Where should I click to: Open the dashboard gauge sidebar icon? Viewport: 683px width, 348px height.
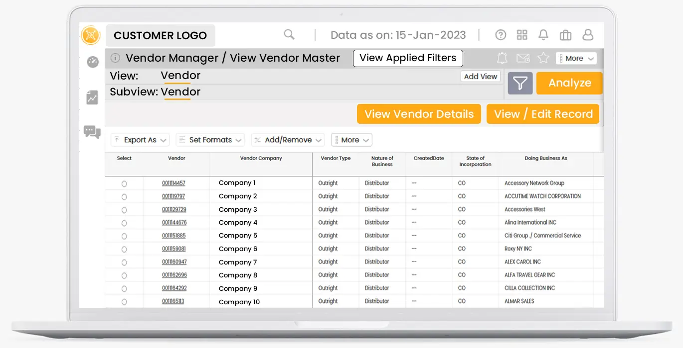click(x=93, y=62)
